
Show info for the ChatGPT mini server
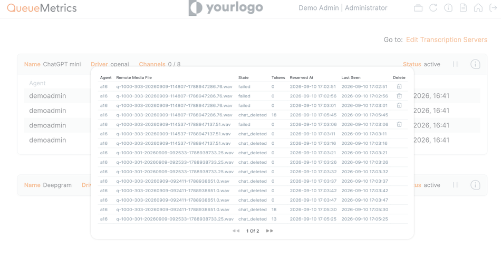475,64
